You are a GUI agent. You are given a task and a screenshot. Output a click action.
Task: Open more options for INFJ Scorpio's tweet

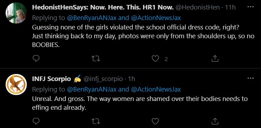[x=250, y=78]
